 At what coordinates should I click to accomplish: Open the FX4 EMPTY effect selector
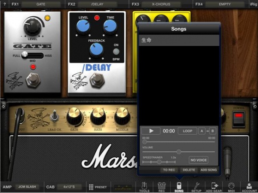coord(224,4)
